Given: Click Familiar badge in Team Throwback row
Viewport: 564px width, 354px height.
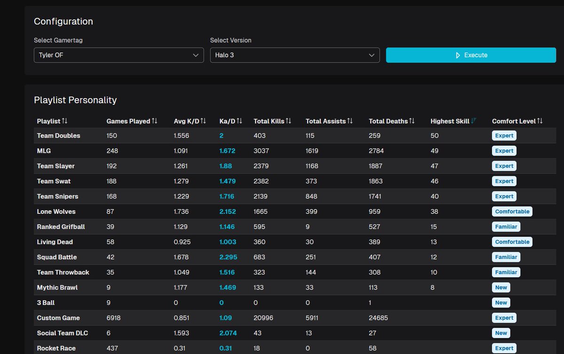Looking at the screenshot, I should coord(506,272).
